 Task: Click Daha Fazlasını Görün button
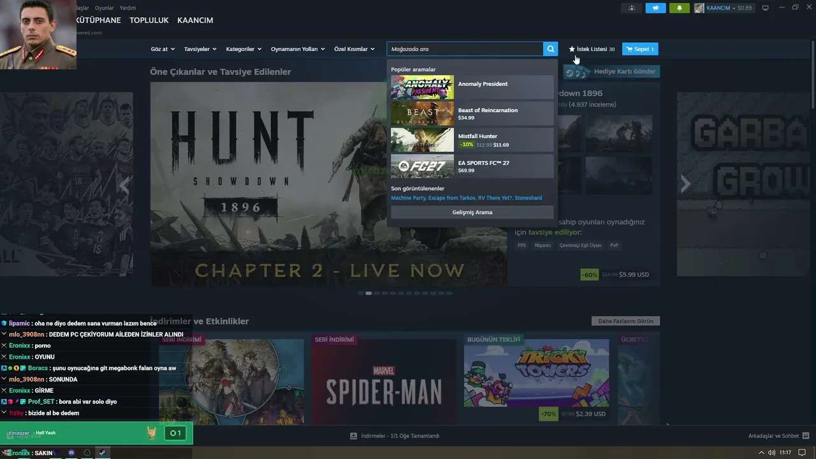(x=626, y=321)
